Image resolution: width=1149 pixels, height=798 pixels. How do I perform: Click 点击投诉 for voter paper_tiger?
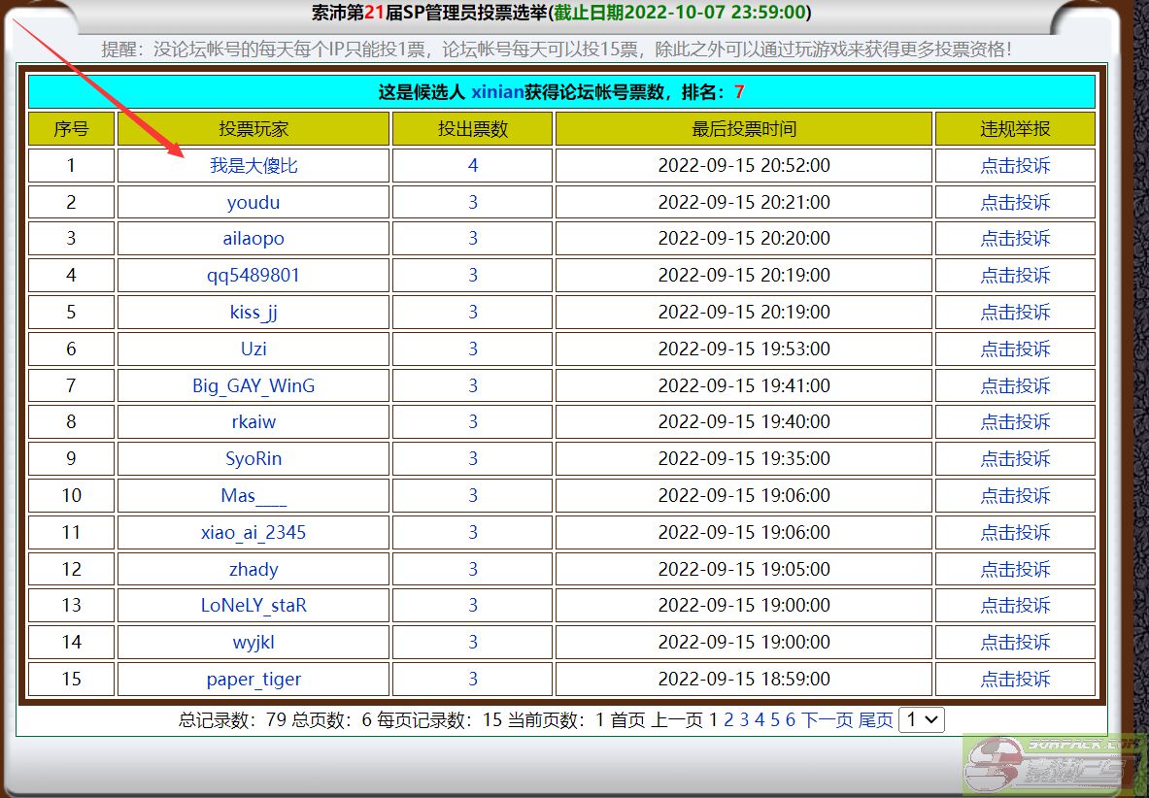pos(1015,679)
